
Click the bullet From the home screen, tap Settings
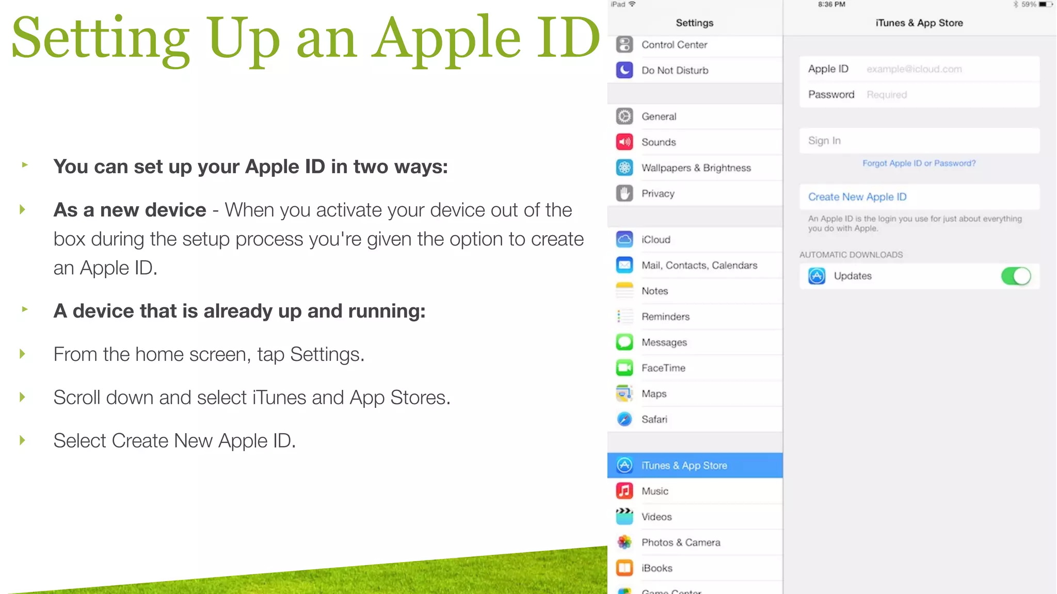pyautogui.click(x=209, y=355)
